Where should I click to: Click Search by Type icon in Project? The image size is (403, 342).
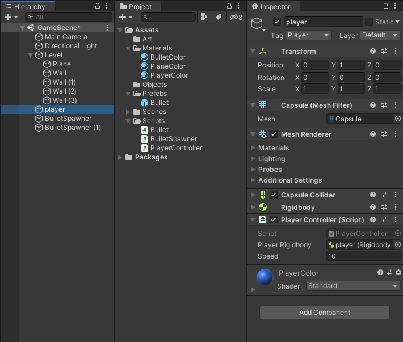tap(204, 17)
